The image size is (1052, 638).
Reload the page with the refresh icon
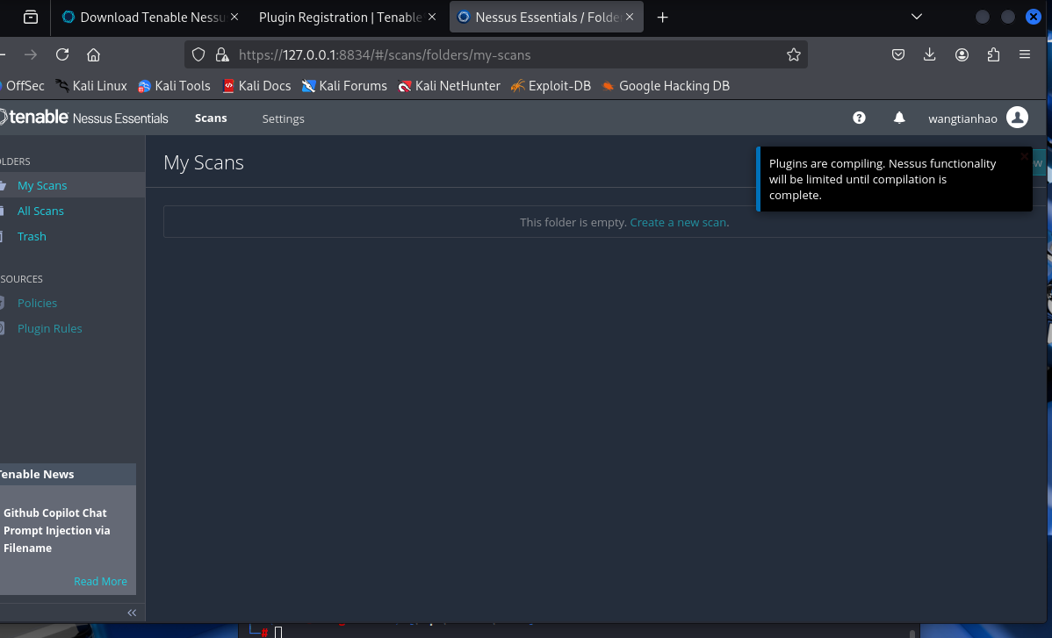[x=62, y=55]
